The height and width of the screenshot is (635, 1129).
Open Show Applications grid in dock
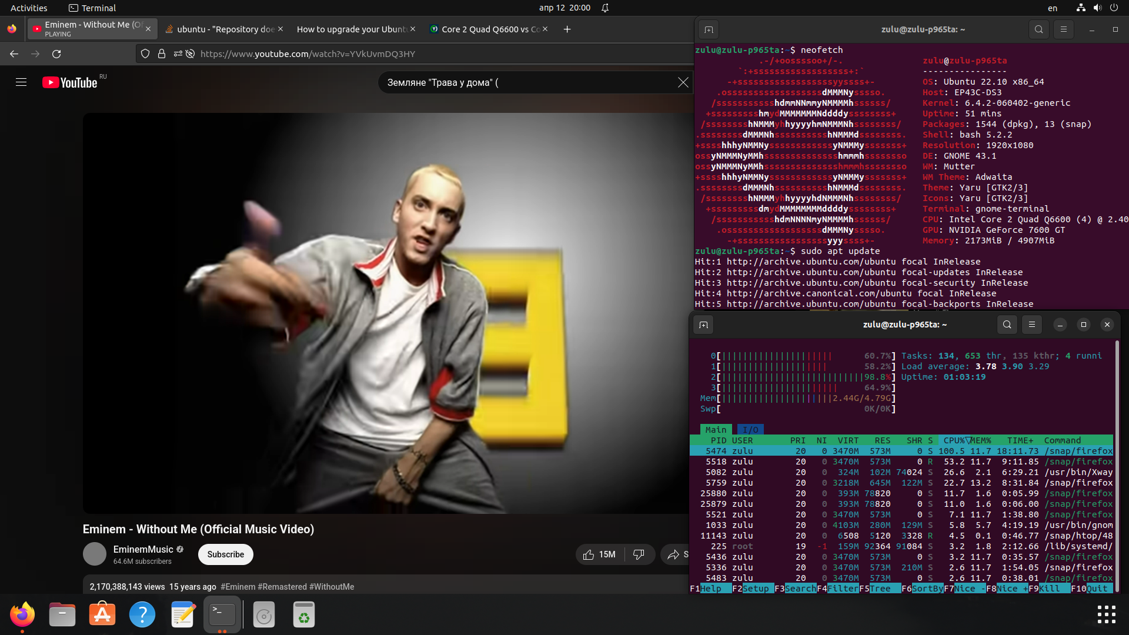click(1106, 614)
